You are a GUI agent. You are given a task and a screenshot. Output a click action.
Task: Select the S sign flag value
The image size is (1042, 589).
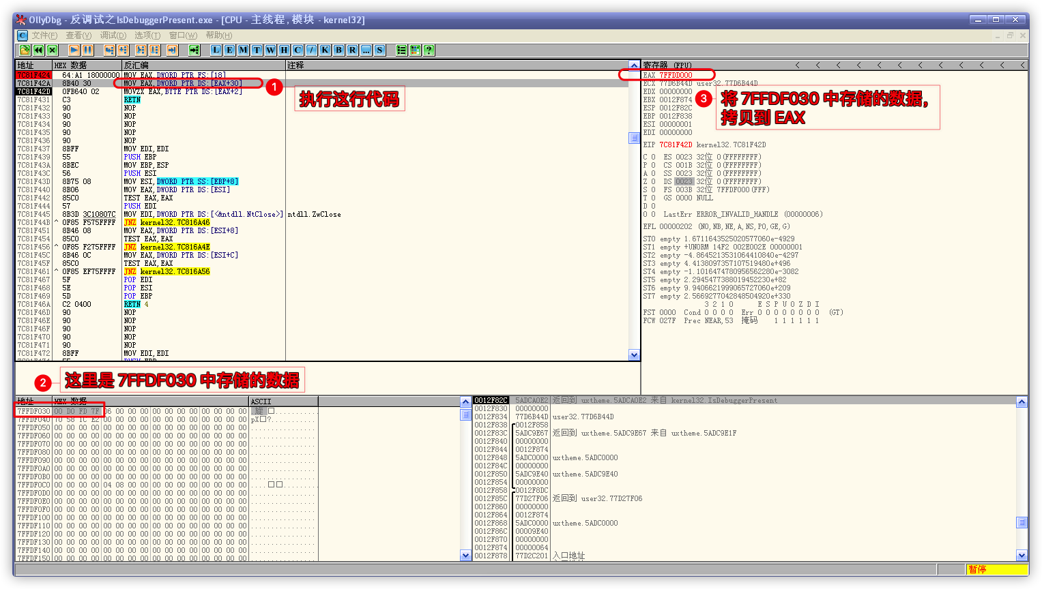click(653, 190)
